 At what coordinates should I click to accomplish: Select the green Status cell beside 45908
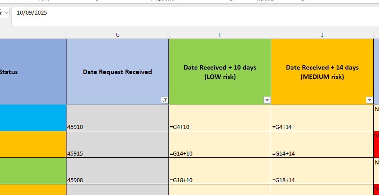point(33,171)
